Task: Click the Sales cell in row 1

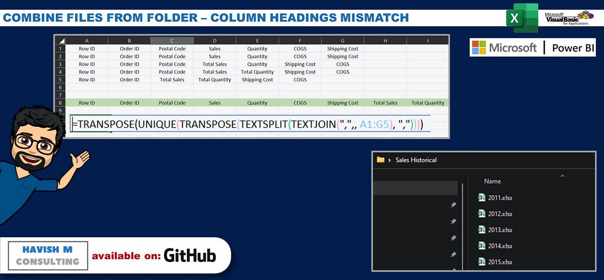Action: [x=214, y=49]
